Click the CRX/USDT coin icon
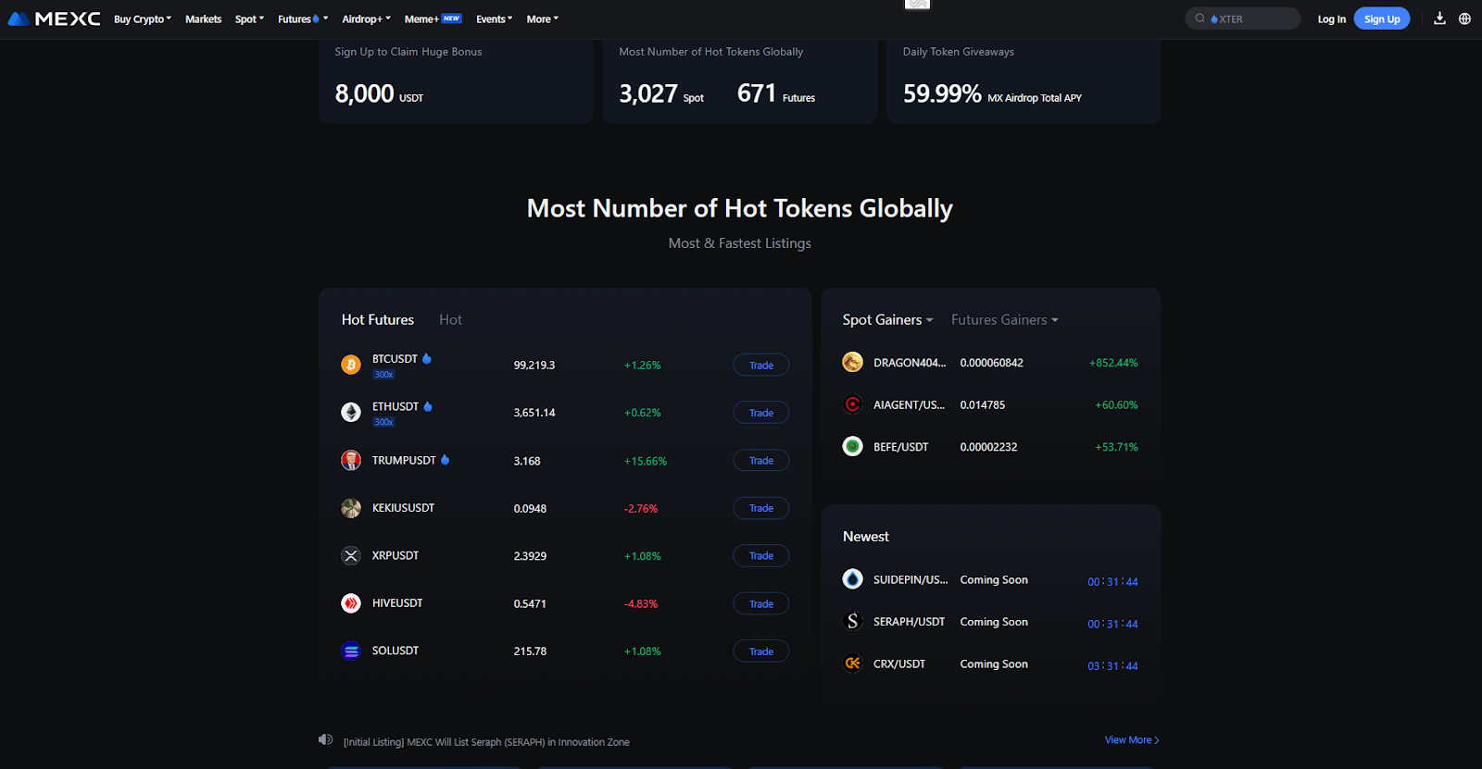The height and width of the screenshot is (769, 1482). pos(853,664)
